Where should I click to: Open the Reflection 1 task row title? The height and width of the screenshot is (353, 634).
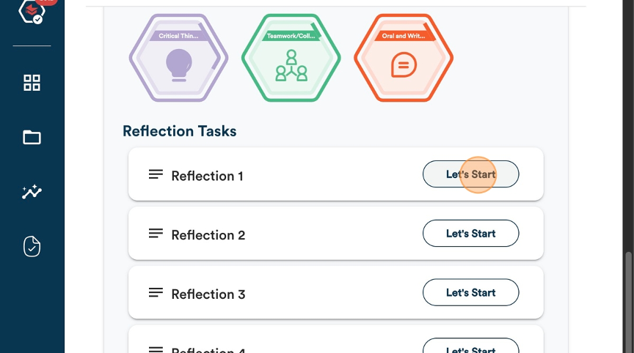tap(207, 176)
